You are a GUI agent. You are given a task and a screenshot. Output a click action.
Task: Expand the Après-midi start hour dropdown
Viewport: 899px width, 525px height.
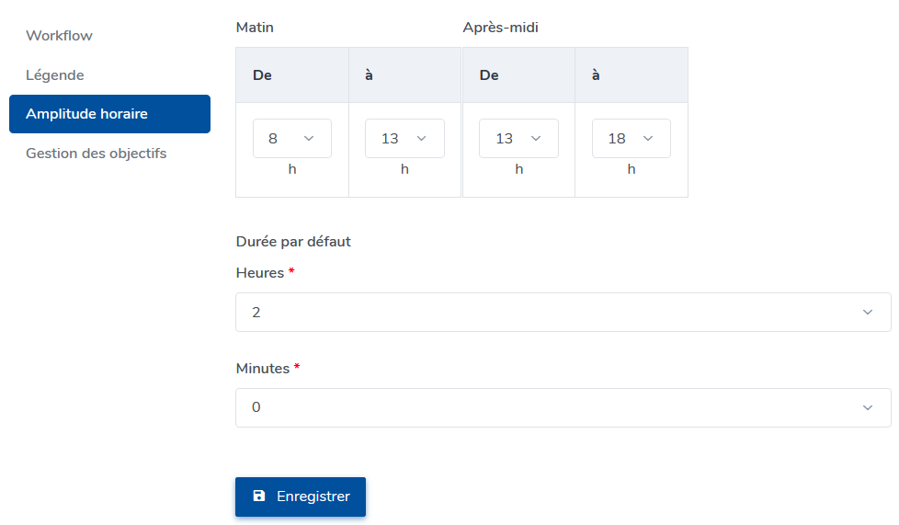click(518, 139)
